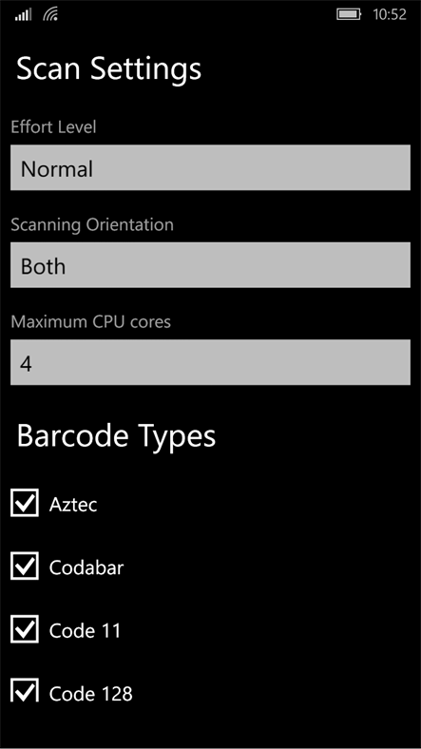Image resolution: width=421 pixels, height=749 pixels.
Task: Click the Effort Level label
Action: [53, 127]
